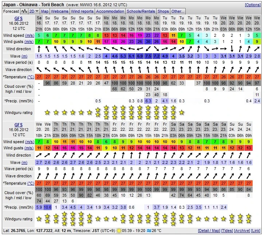
Task: Click the 05:39 - 19:20 sunrise sunset times
Action: point(134,231)
